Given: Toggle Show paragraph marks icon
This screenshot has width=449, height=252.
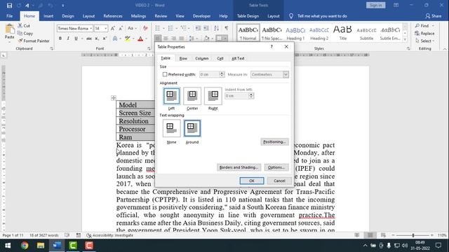Looking at the screenshot, I should 227,28.
